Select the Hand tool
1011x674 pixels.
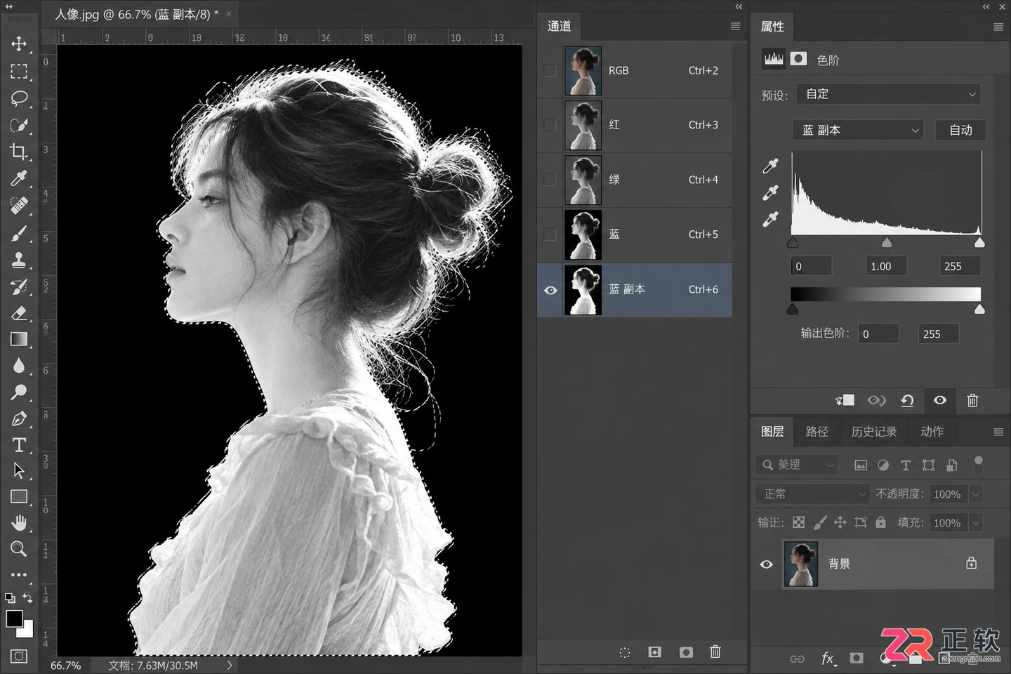[x=19, y=523]
